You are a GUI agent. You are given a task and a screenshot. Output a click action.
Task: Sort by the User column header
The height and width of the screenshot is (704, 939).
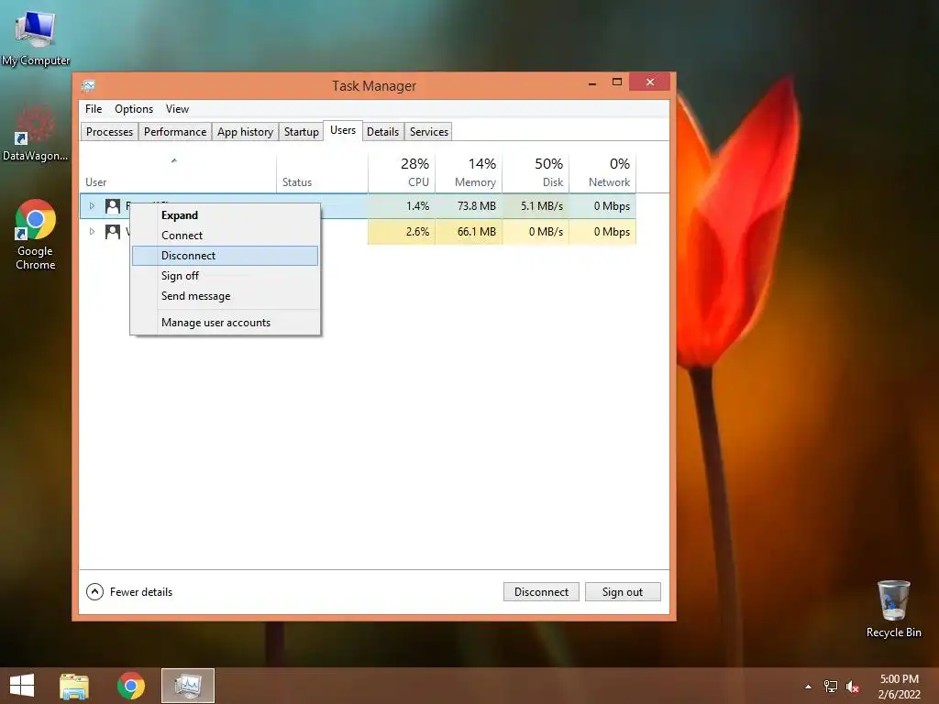[178, 173]
